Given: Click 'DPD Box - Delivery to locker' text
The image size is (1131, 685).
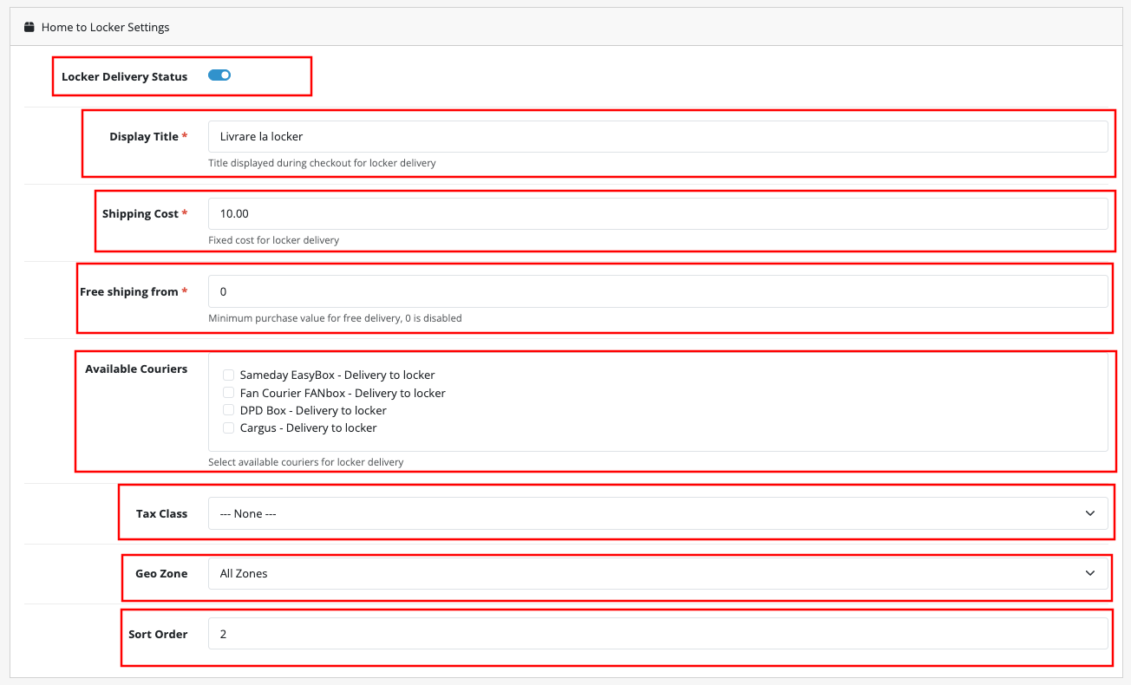Looking at the screenshot, I should 313,410.
